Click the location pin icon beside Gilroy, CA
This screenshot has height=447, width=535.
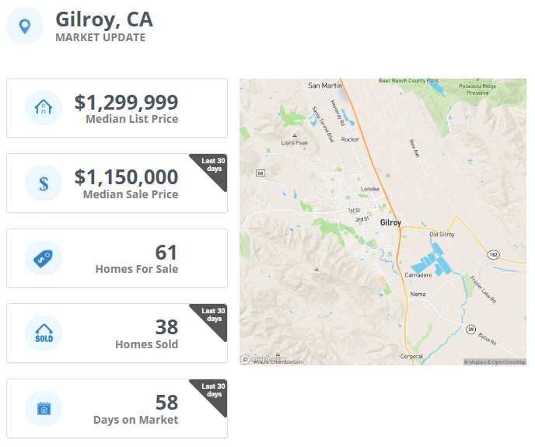tap(25, 26)
